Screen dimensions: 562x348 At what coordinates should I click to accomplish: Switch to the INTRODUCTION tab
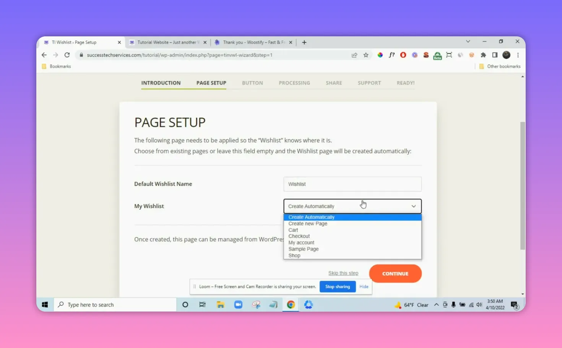[x=161, y=83]
